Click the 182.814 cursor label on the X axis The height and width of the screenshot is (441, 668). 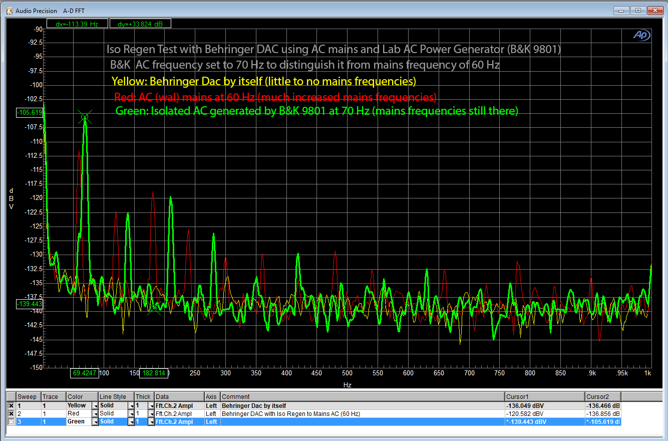tap(153, 373)
